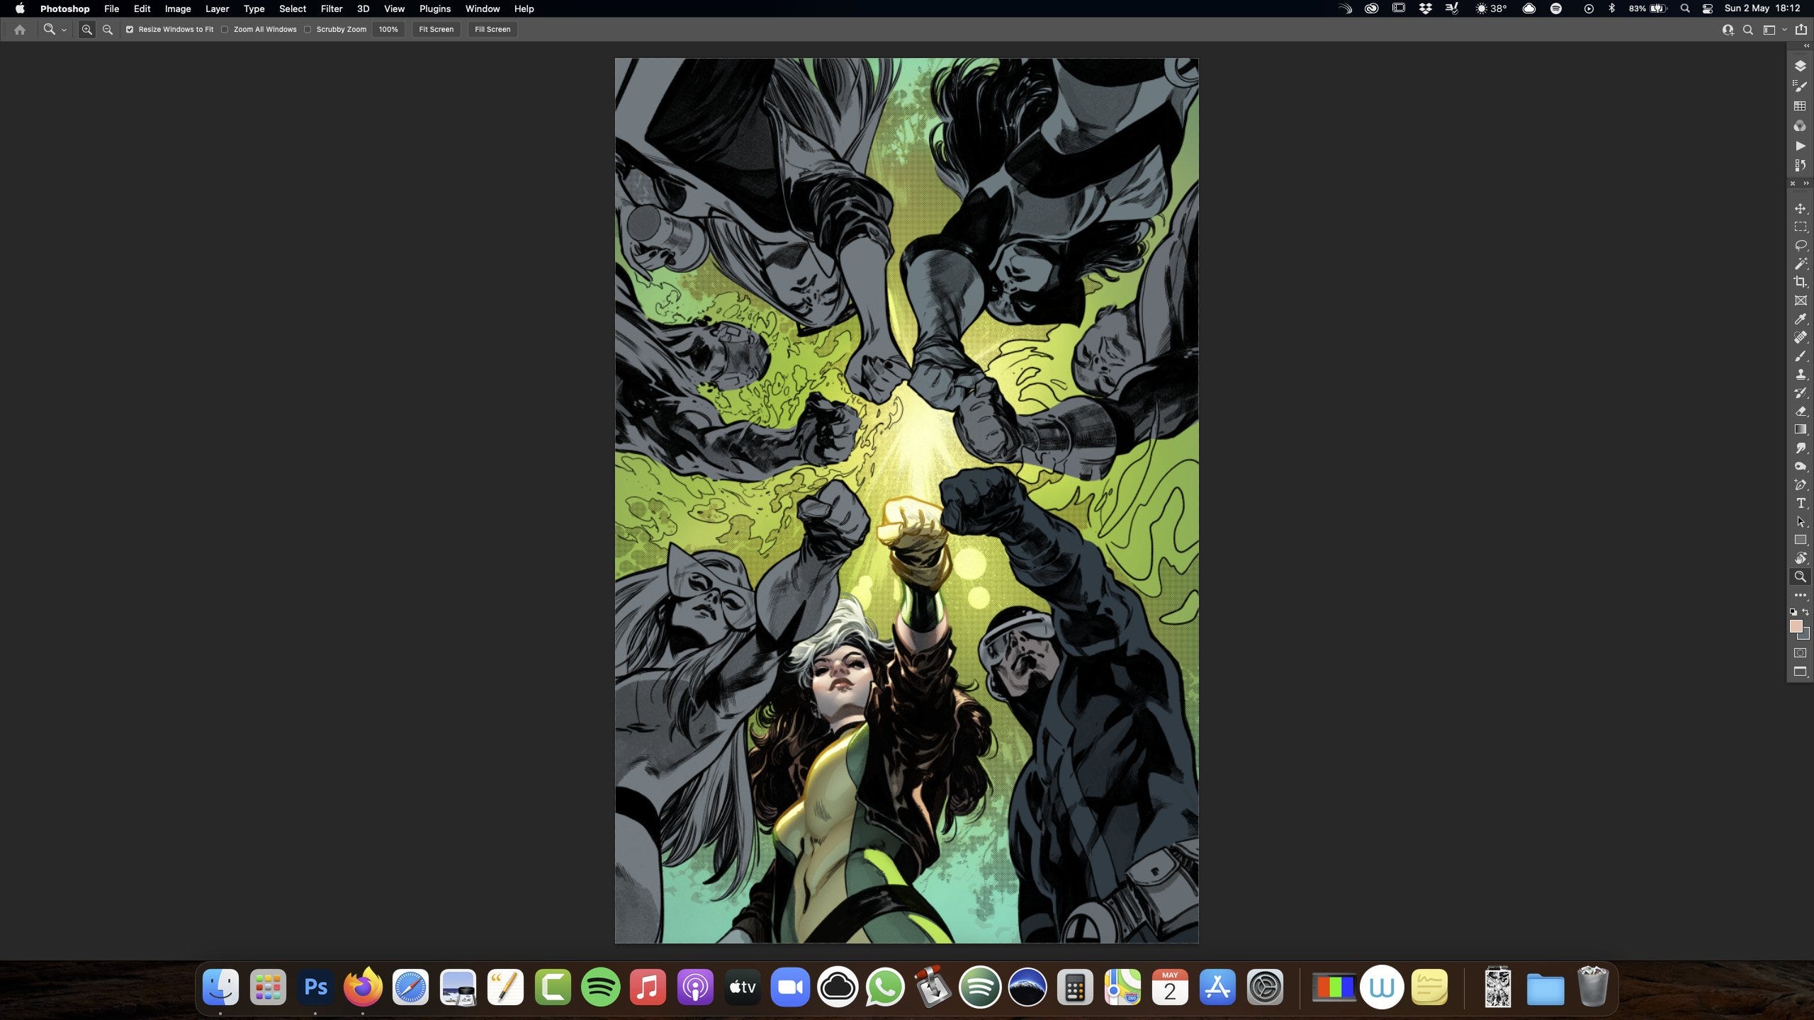Click the Fill Screen button
Viewport: 1814px width, 1020px height.
pyautogui.click(x=492, y=30)
